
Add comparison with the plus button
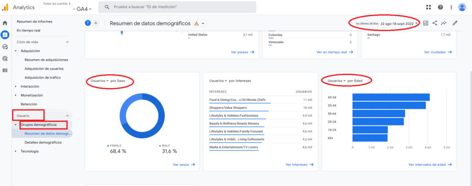96,23
